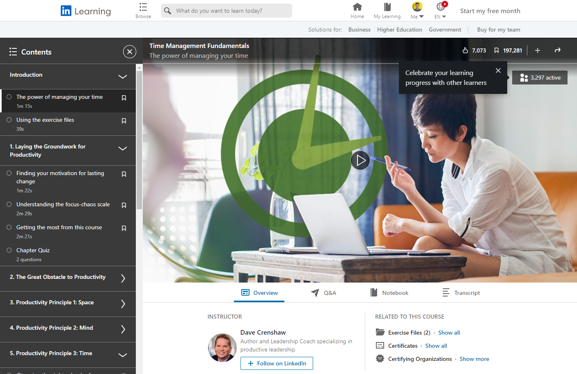Screen dimensions: 577x374
Task: Bookmark The power of managing your time
Action: point(124,98)
